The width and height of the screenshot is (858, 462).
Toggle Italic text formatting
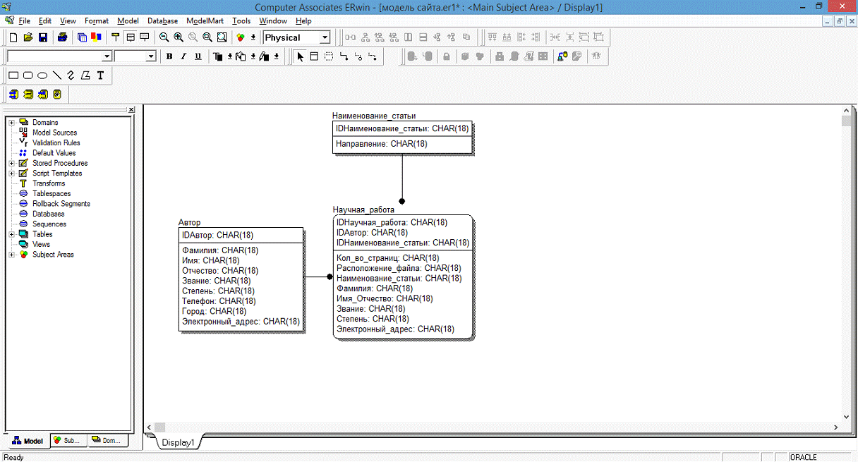pyautogui.click(x=183, y=56)
